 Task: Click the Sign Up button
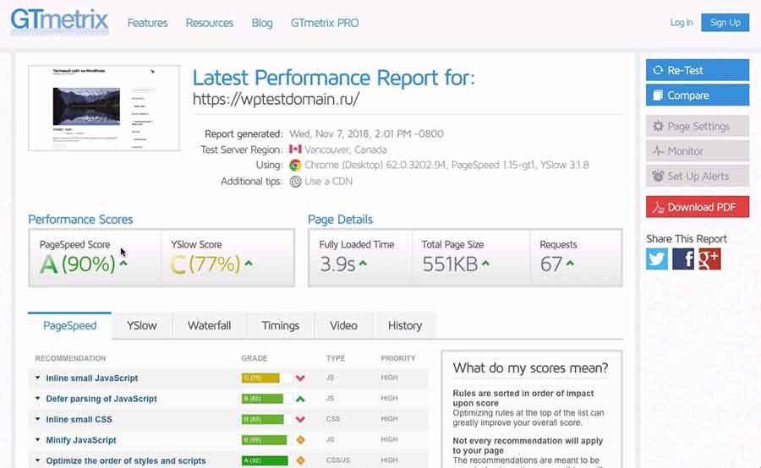(x=725, y=22)
